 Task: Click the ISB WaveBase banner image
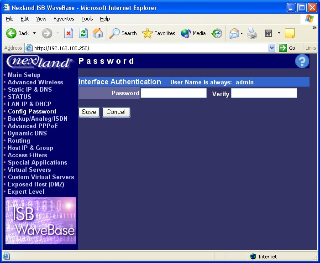point(41,221)
